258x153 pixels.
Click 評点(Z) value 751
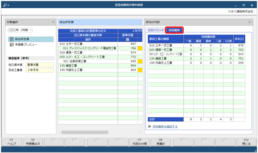241,59
